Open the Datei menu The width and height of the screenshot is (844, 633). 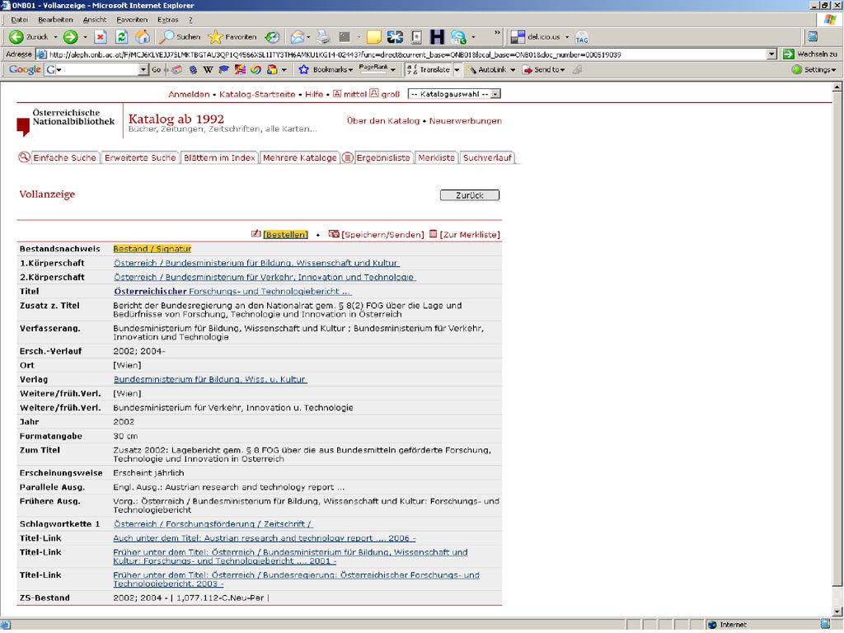tap(20, 20)
